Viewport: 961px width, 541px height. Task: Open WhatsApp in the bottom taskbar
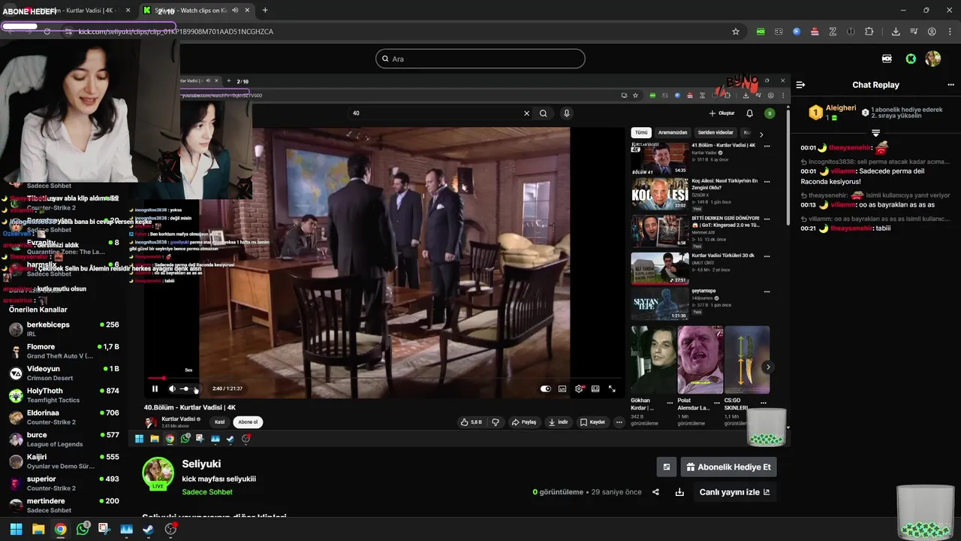83,529
